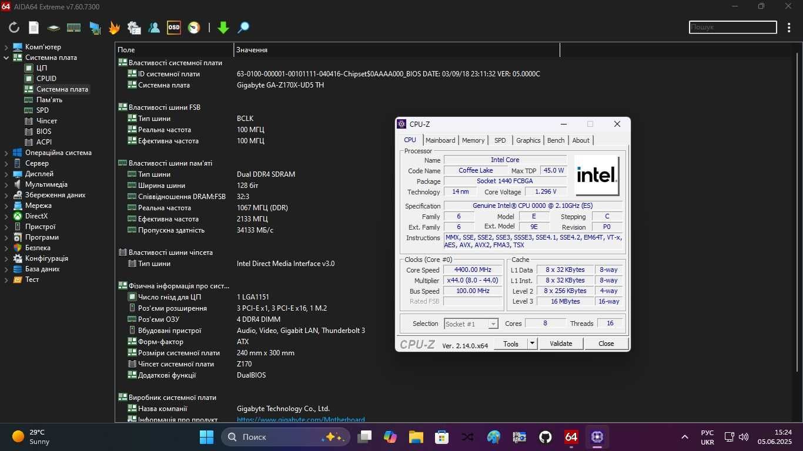
Task: Open the preferences checklist toolbar icon
Action: click(134, 27)
